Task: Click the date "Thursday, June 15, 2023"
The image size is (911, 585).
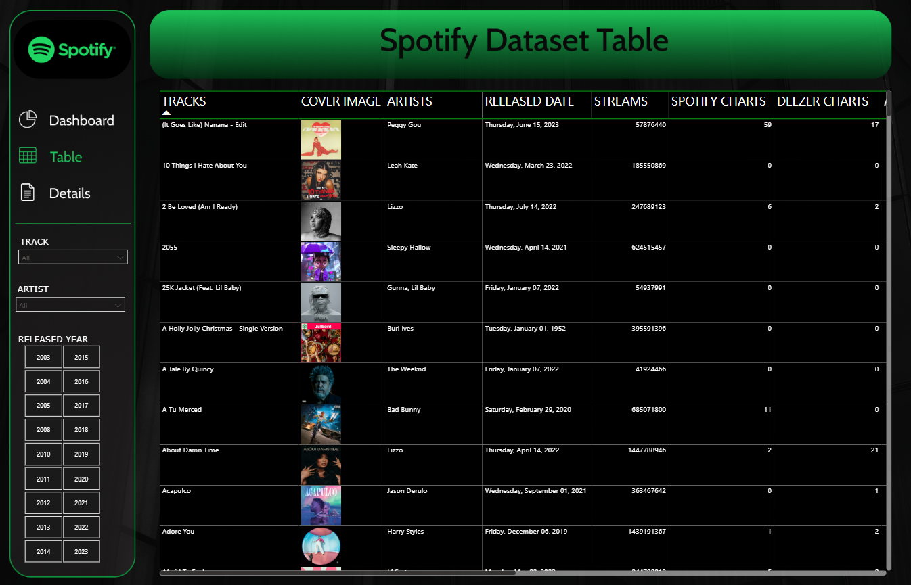Action: (x=522, y=125)
